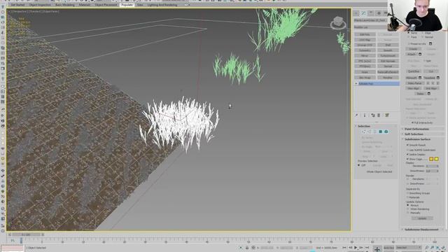Set Preview Selection to Off
Screen dimensions: 448x252
click(x=359, y=165)
